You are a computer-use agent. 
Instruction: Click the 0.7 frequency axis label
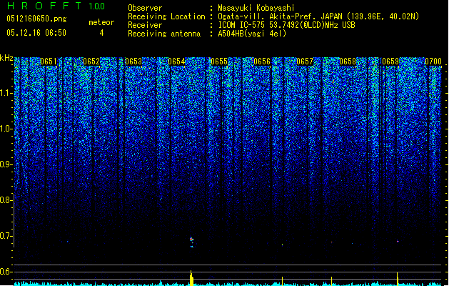click(6, 236)
